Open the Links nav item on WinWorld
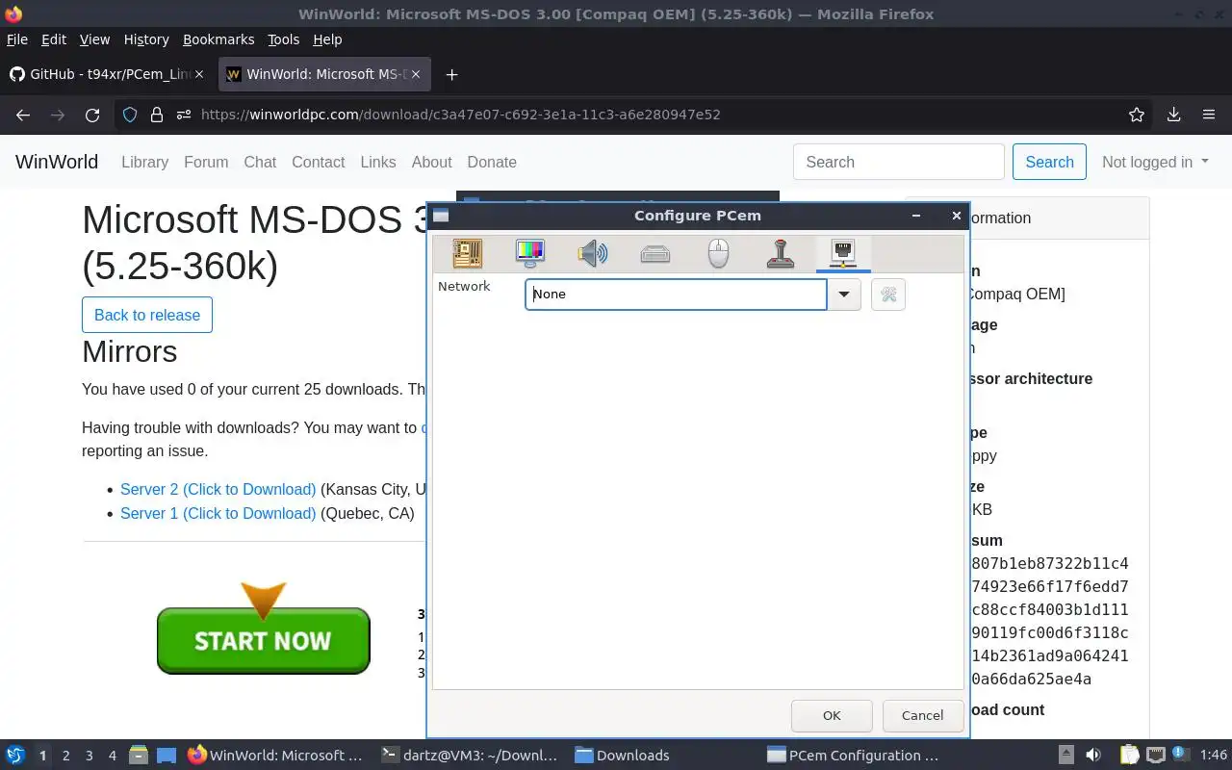 pos(378,162)
